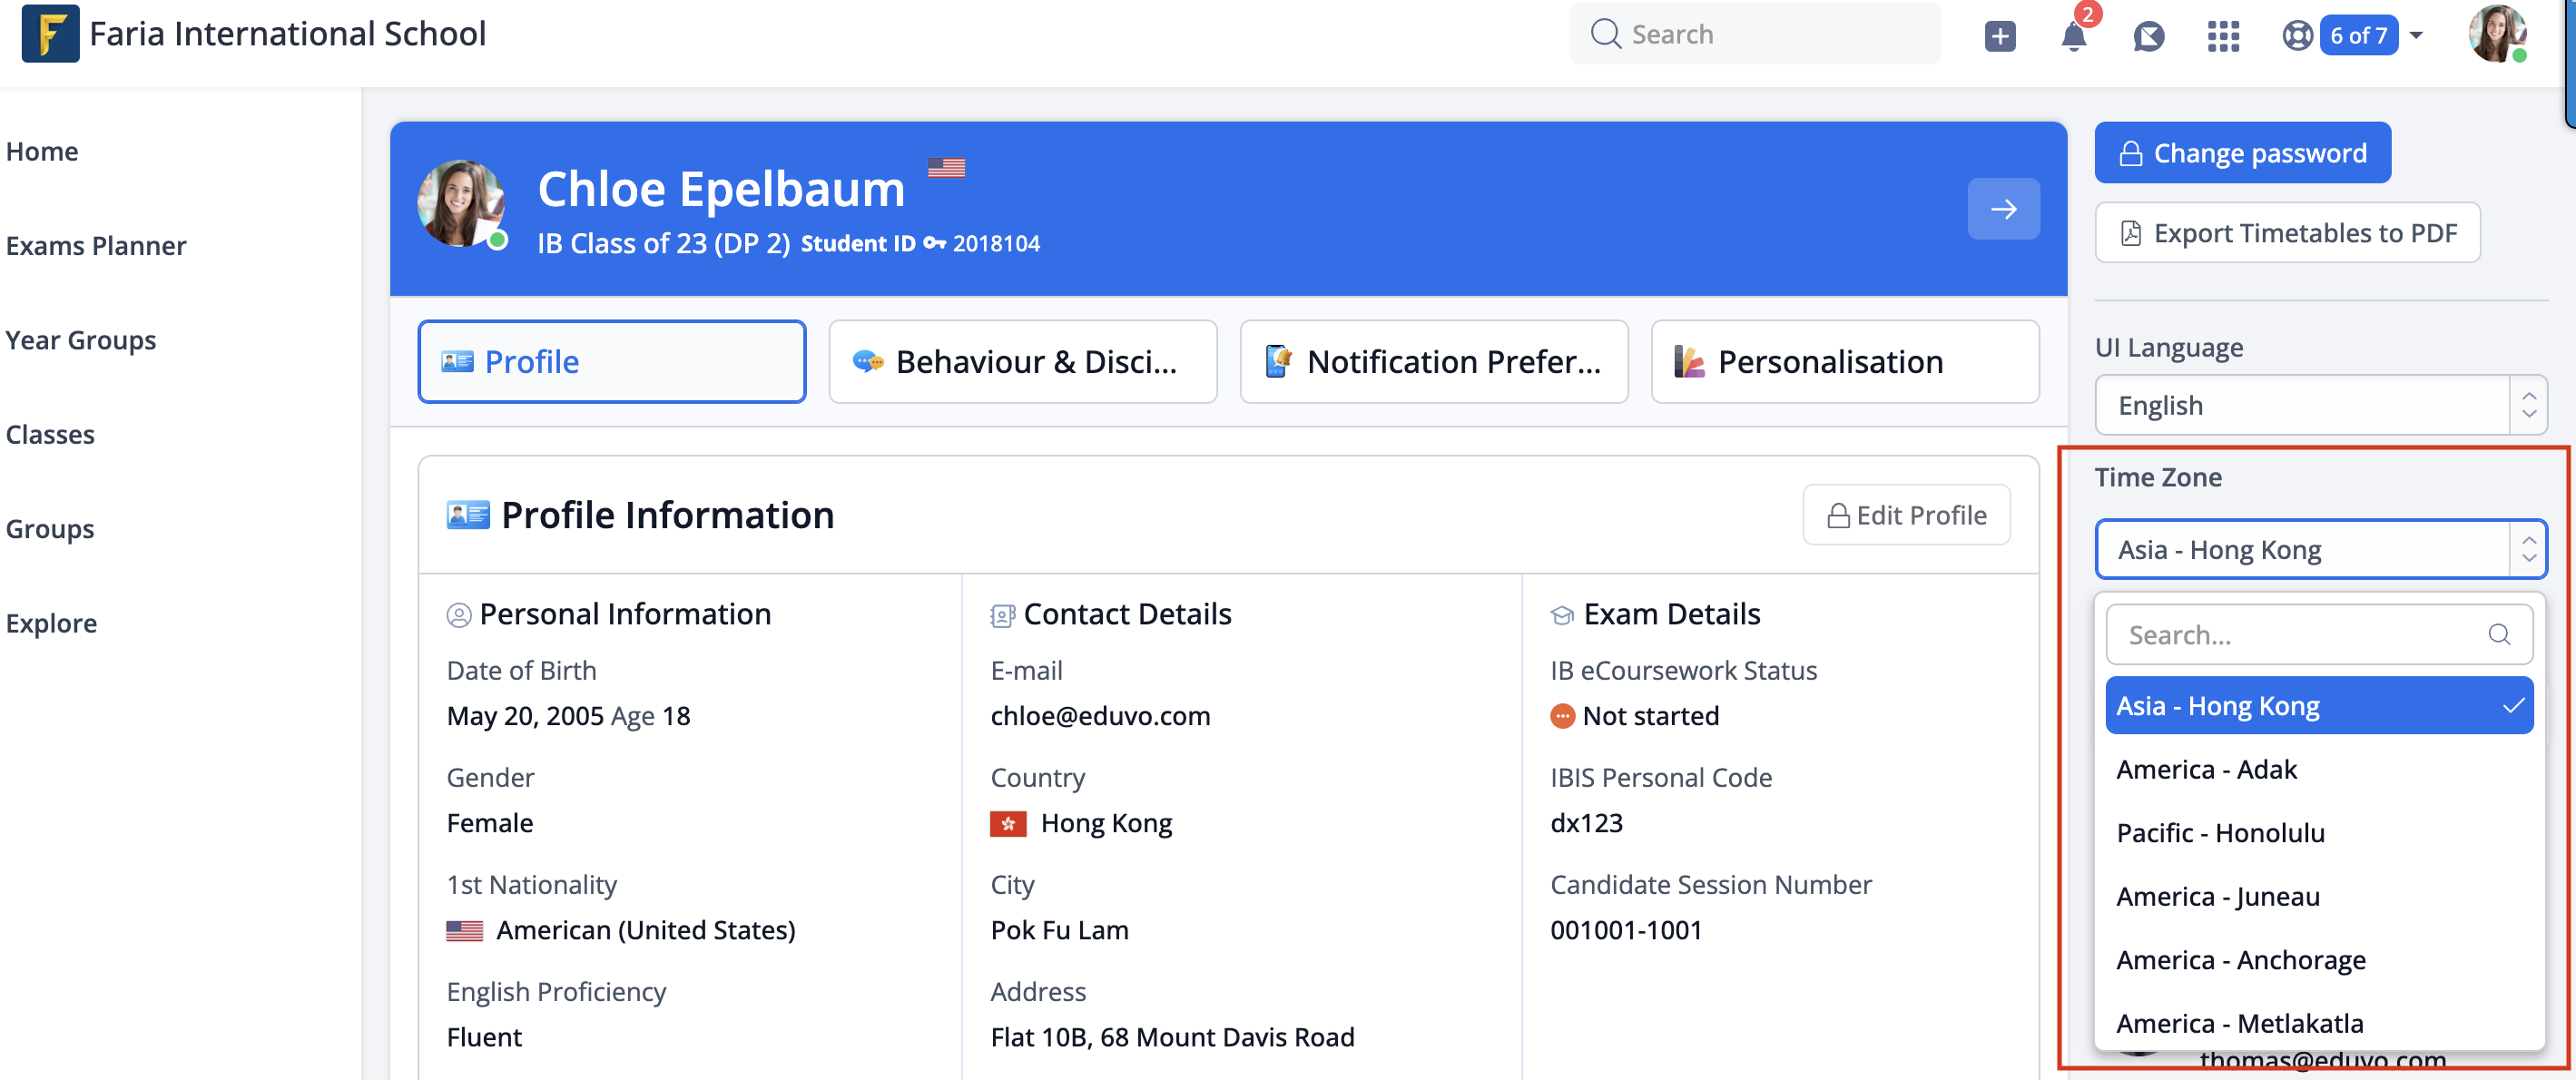The image size is (2576, 1080).
Task: Collapse the Asia - Hong Kong time zone selector
Action: [2319, 549]
